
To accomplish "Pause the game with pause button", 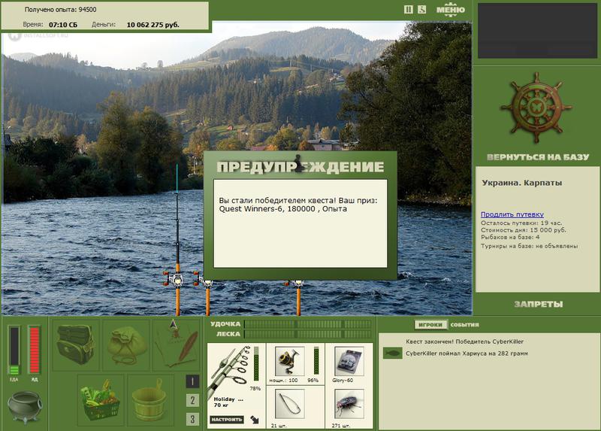I will click(x=408, y=10).
